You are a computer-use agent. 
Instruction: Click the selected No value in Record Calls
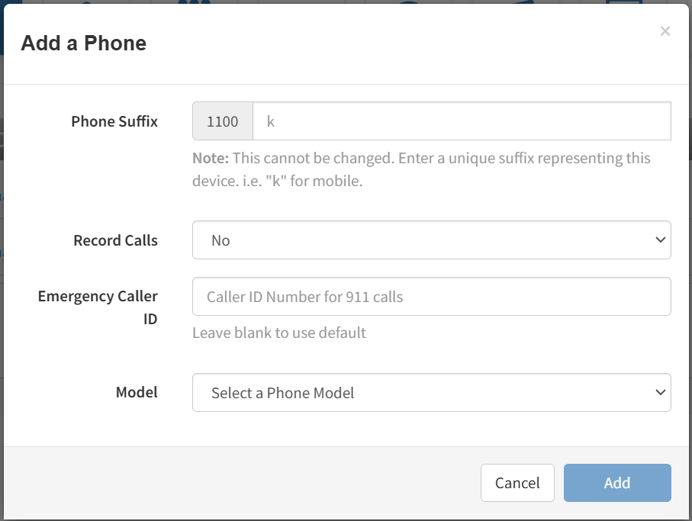220,240
